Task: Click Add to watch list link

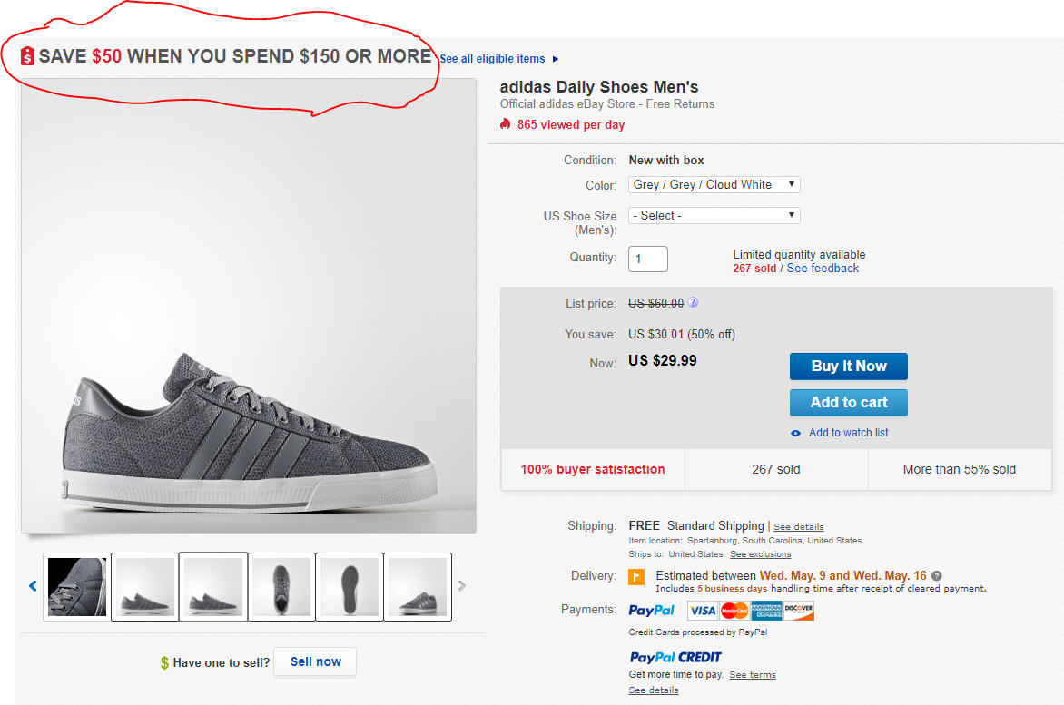Action: pos(848,433)
